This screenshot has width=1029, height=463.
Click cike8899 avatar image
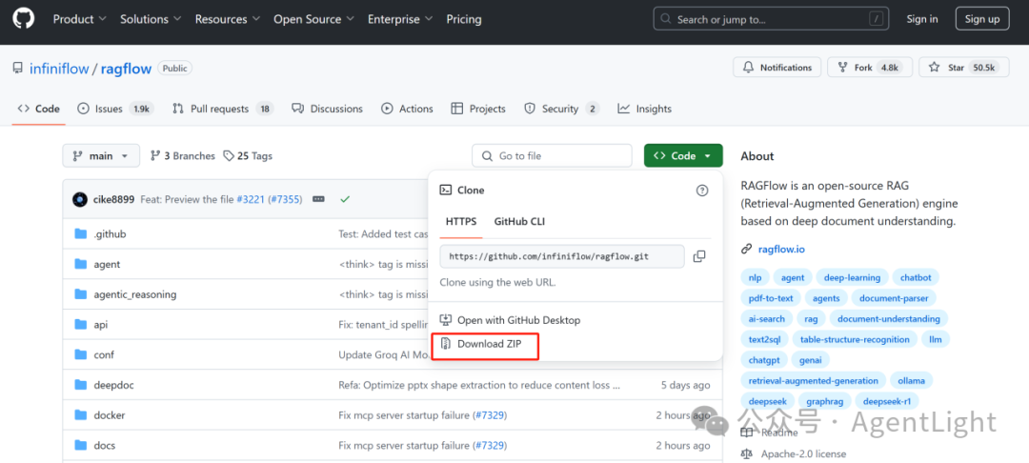(x=80, y=199)
